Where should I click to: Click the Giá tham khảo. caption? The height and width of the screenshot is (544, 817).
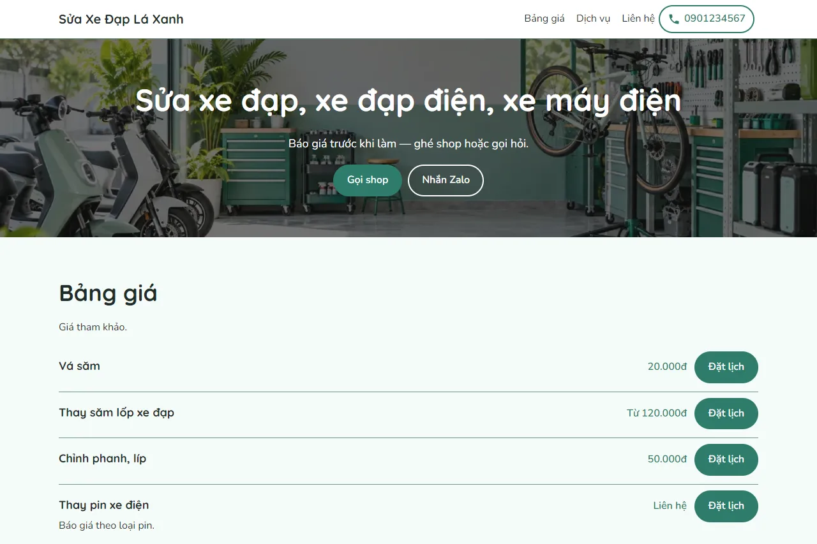point(93,327)
